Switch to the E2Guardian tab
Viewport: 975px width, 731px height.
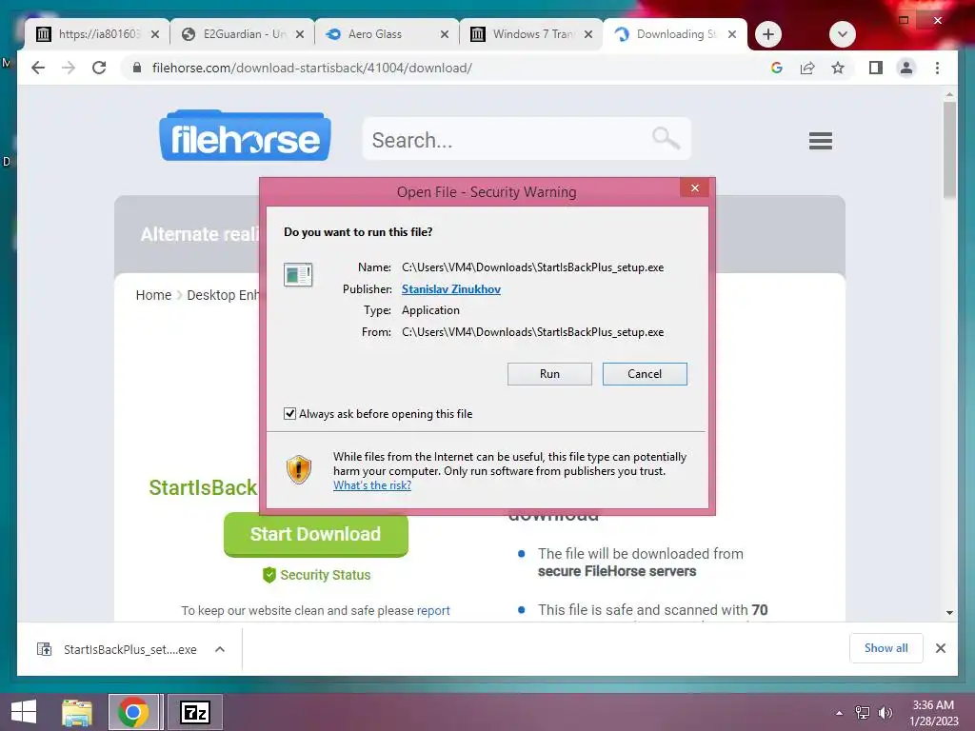click(243, 34)
